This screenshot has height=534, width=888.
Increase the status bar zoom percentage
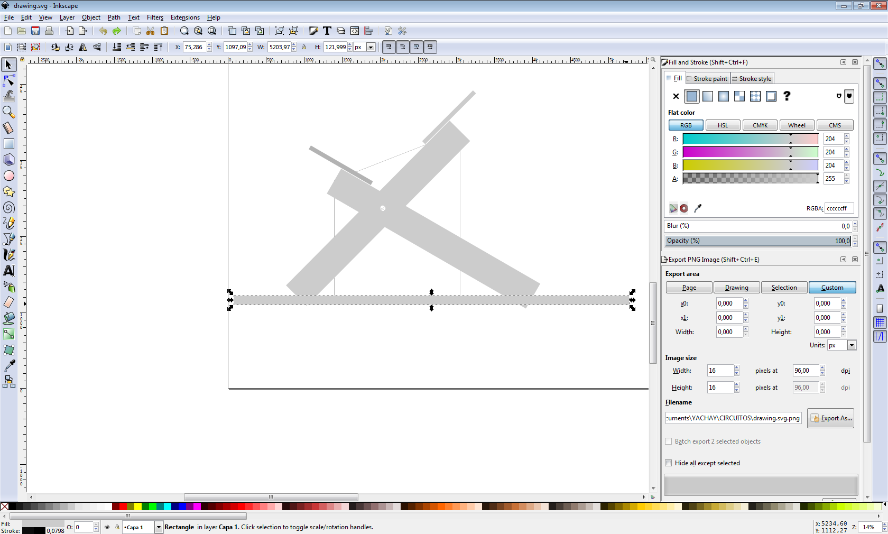tap(884, 525)
